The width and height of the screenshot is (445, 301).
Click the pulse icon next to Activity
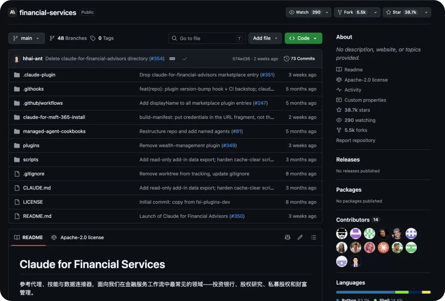[339, 90]
